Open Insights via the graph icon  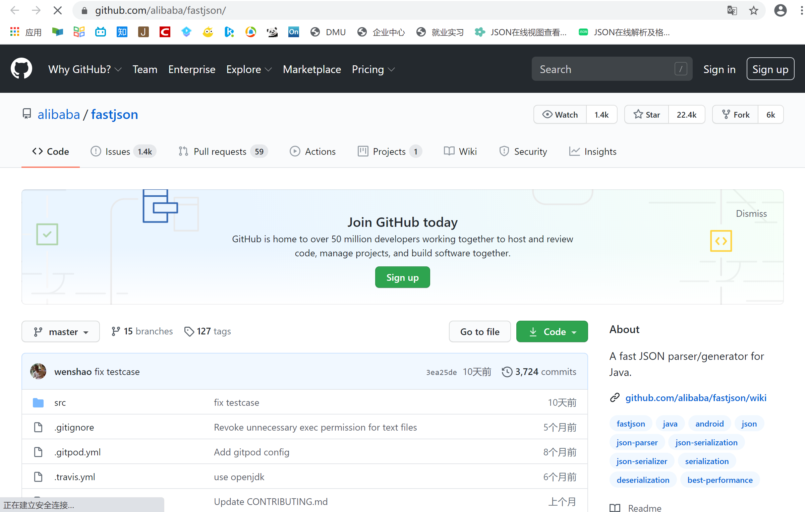coord(574,151)
